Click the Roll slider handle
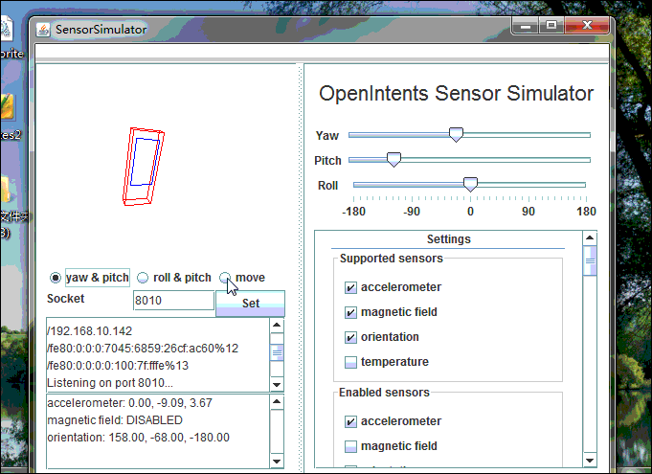This screenshot has width=652, height=474. tap(470, 185)
